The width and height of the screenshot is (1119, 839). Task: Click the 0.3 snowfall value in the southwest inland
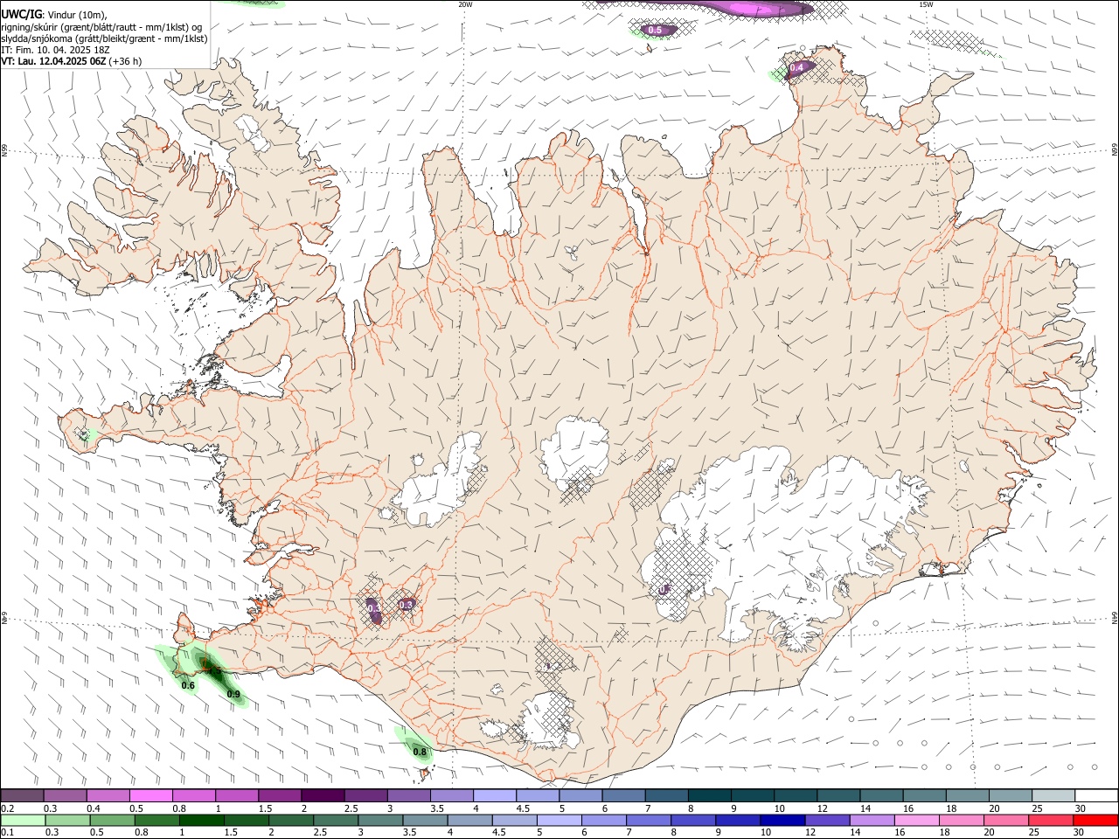click(x=406, y=605)
